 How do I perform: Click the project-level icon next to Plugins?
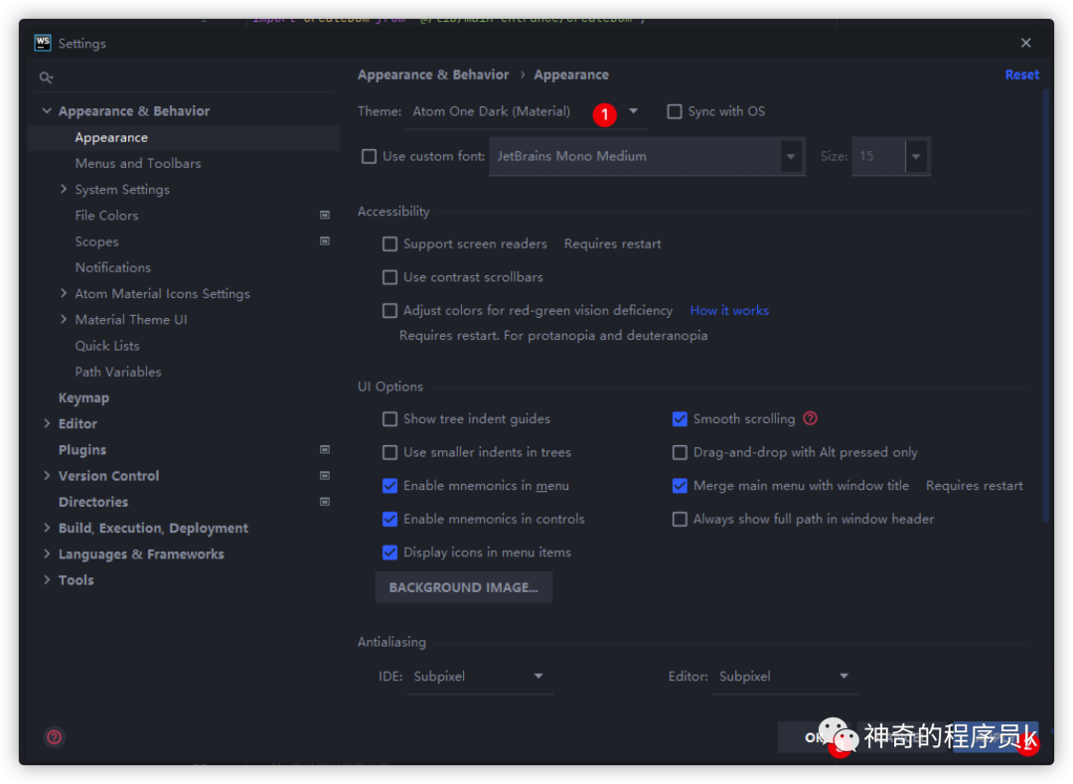324,449
